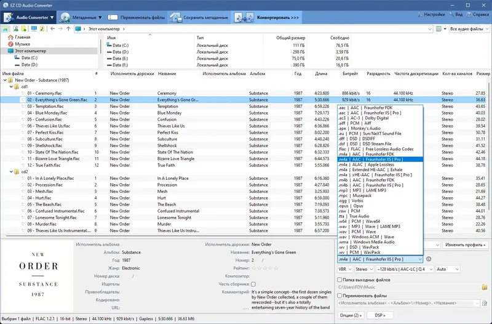
Task: Click the Изменить профиль button
Action: click(x=466, y=245)
